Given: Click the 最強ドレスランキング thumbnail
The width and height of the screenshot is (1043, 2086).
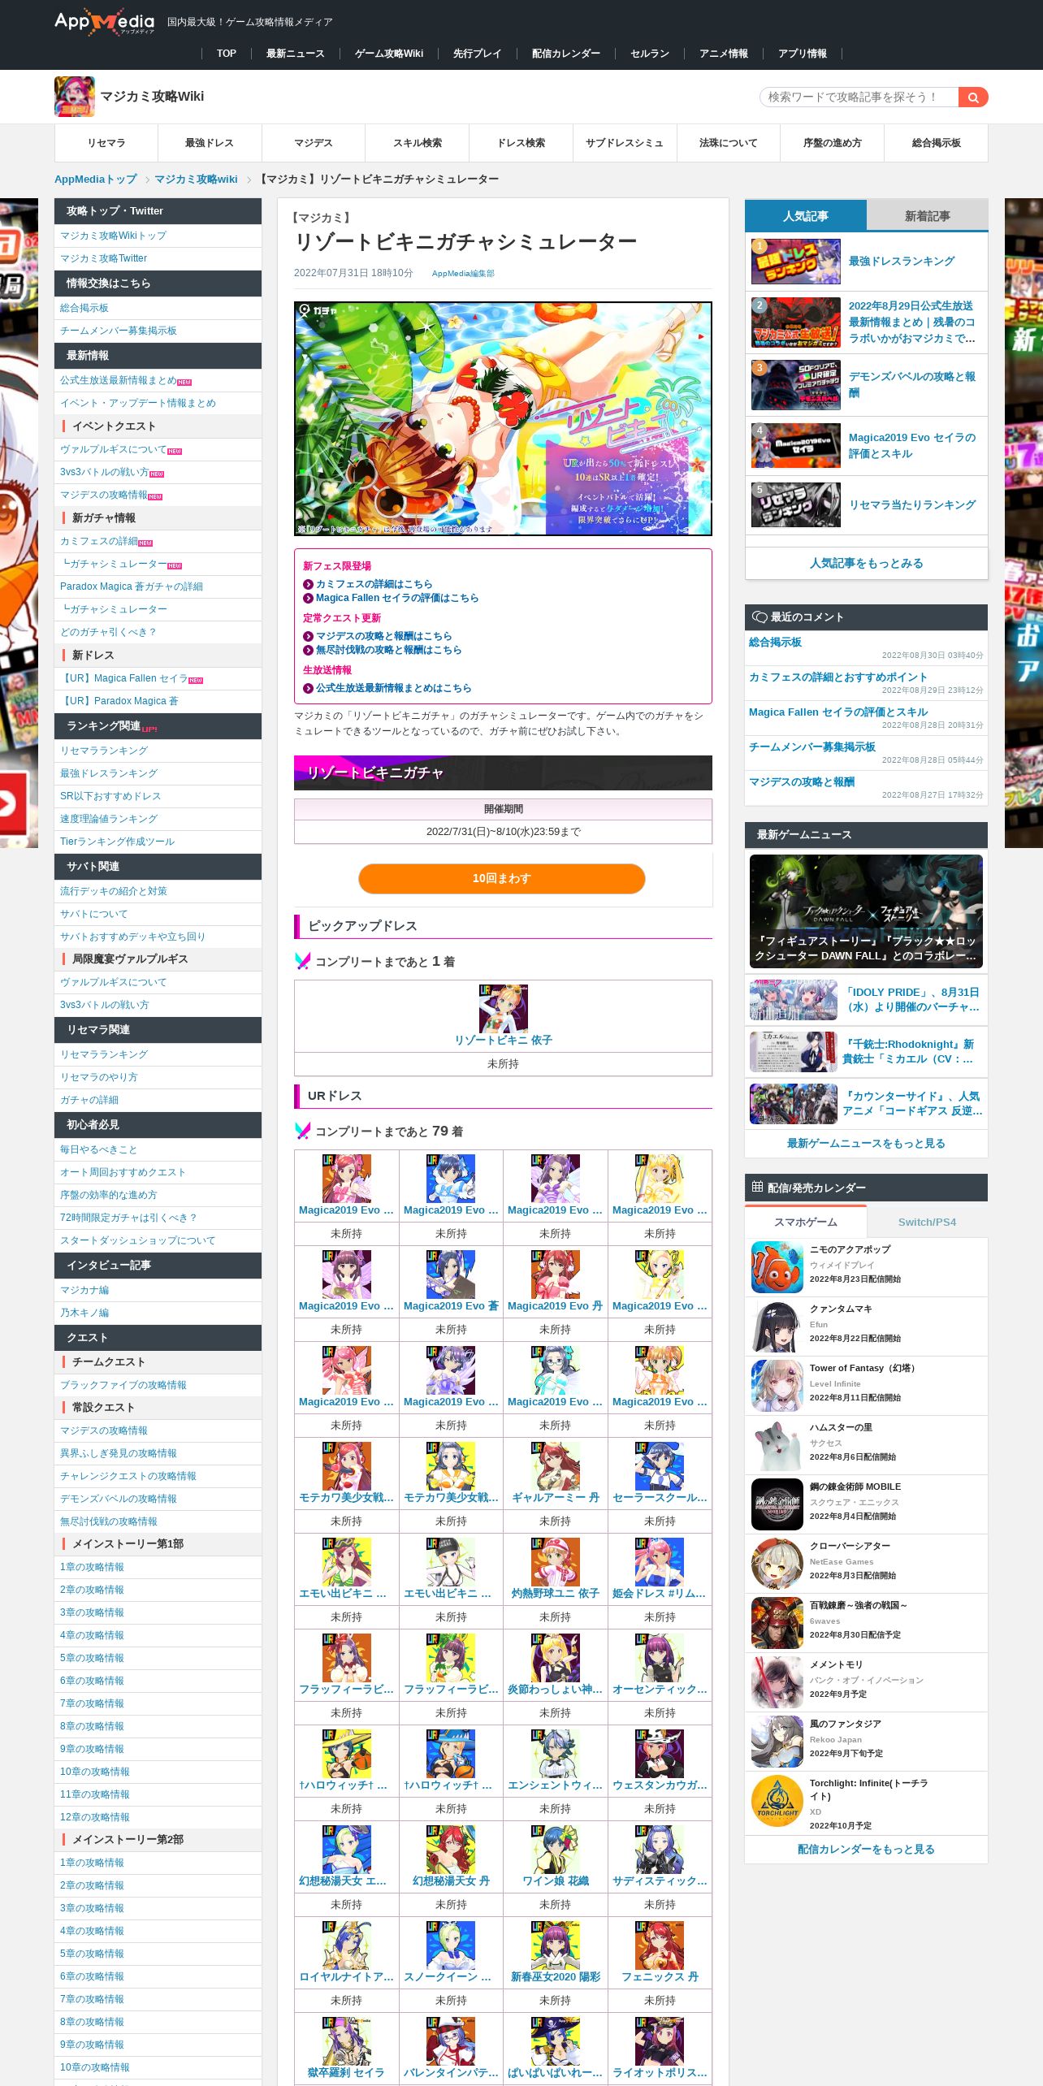Looking at the screenshot, I should click(x=796, y=262).
